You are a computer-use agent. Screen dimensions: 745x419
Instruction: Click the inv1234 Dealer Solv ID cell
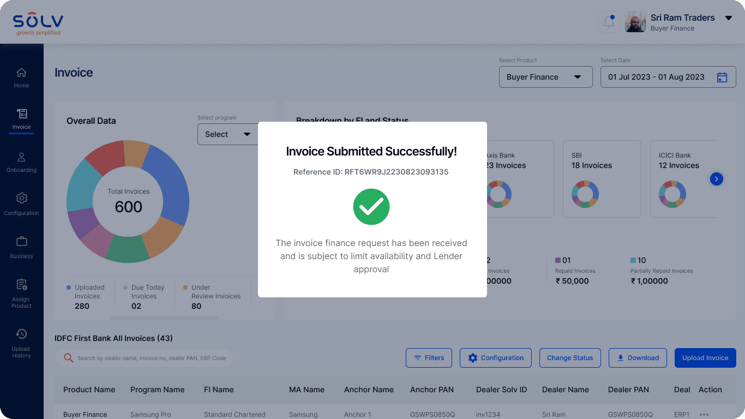click(488, 415)
